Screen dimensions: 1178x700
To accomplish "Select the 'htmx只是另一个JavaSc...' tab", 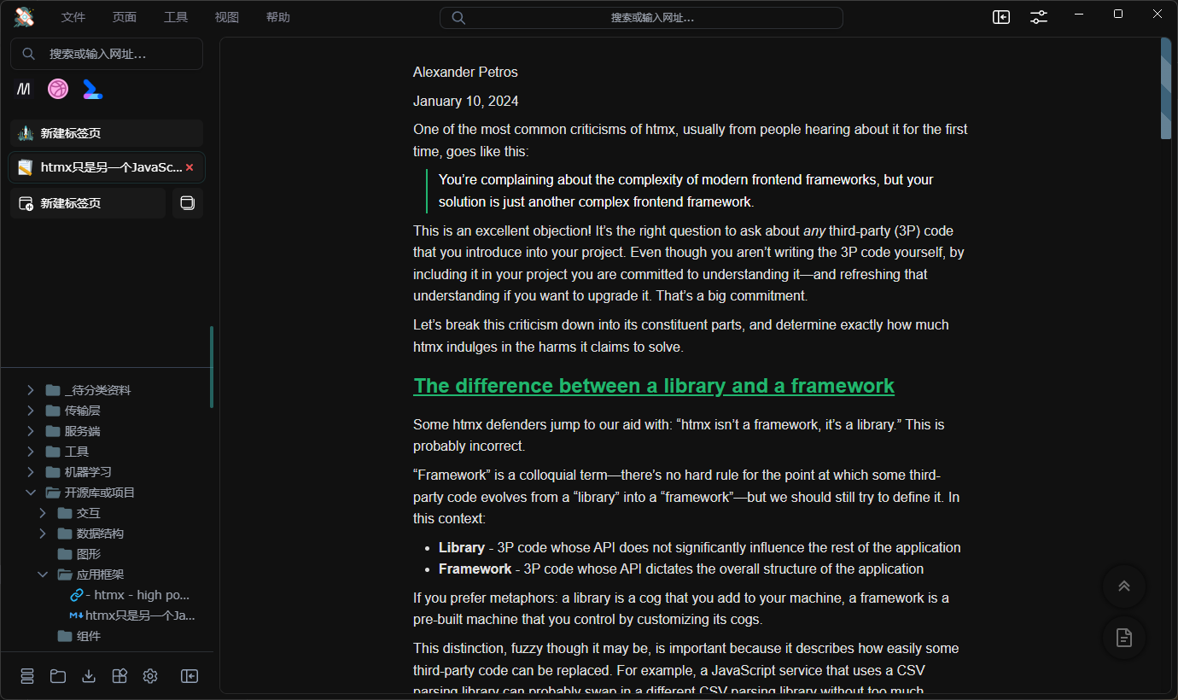I will click(107, 167).
